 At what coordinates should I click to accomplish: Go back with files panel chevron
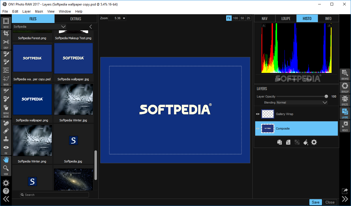click(x=91, y=27)
